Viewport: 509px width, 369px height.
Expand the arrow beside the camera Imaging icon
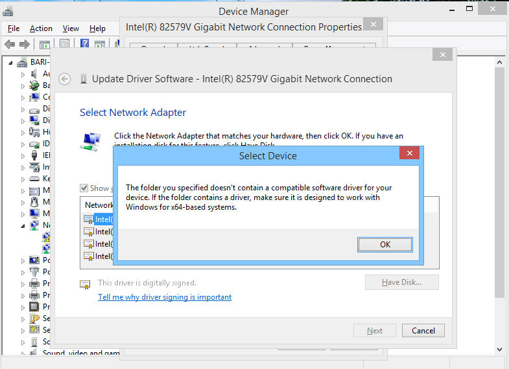pyautogui.click(x=23, y=168)
